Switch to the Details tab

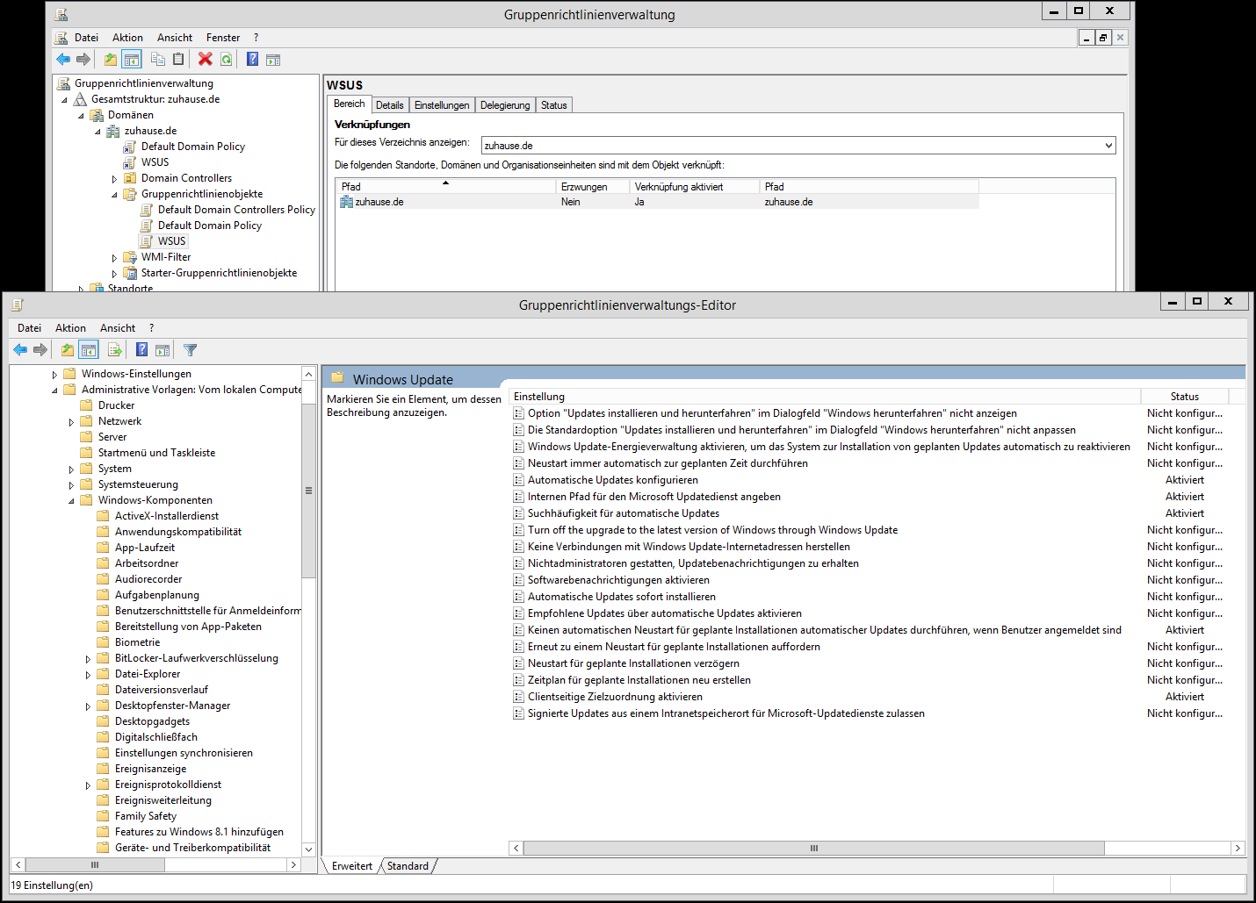390,105
